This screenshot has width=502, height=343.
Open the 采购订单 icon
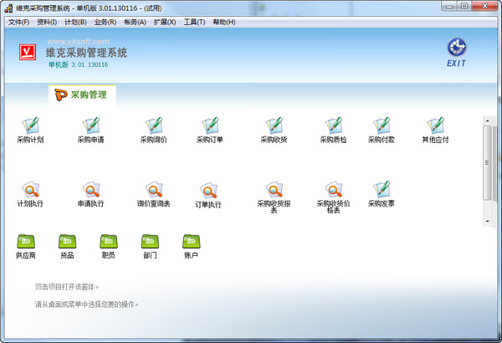point(210,130)
